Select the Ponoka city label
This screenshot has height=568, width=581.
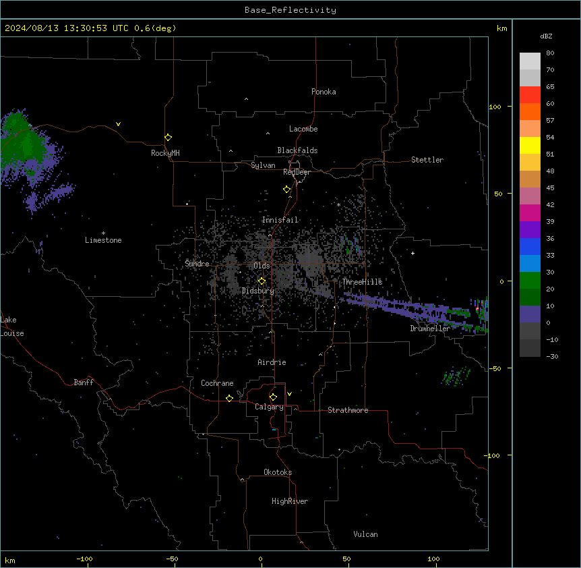(324, 92)
